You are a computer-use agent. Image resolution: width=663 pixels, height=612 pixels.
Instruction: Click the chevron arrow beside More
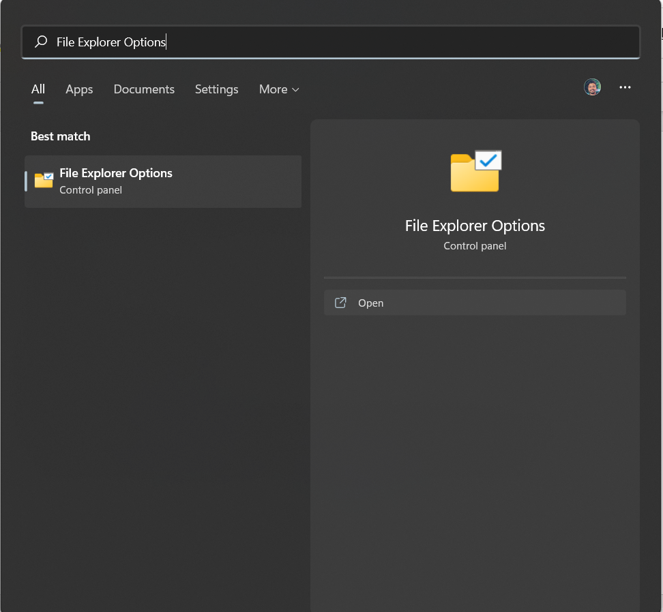[x=295, y=90]
